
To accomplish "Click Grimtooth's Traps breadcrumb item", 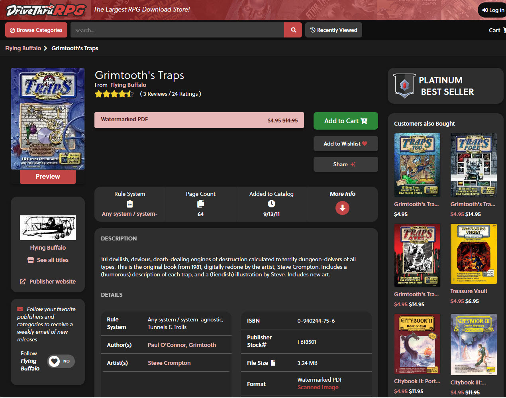I will click(75, 48).
